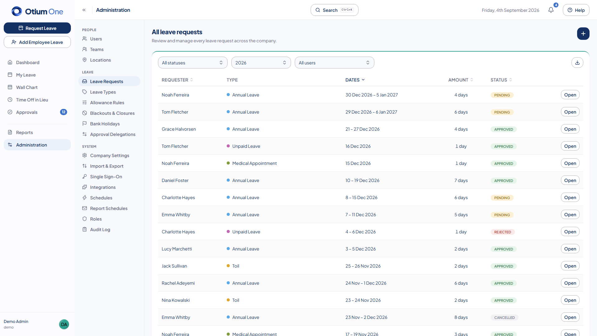The width and height of the screenshot is (597, 336).
Task: Open Noah Ferreira's 30 Dec request
Action: point(570,95)
